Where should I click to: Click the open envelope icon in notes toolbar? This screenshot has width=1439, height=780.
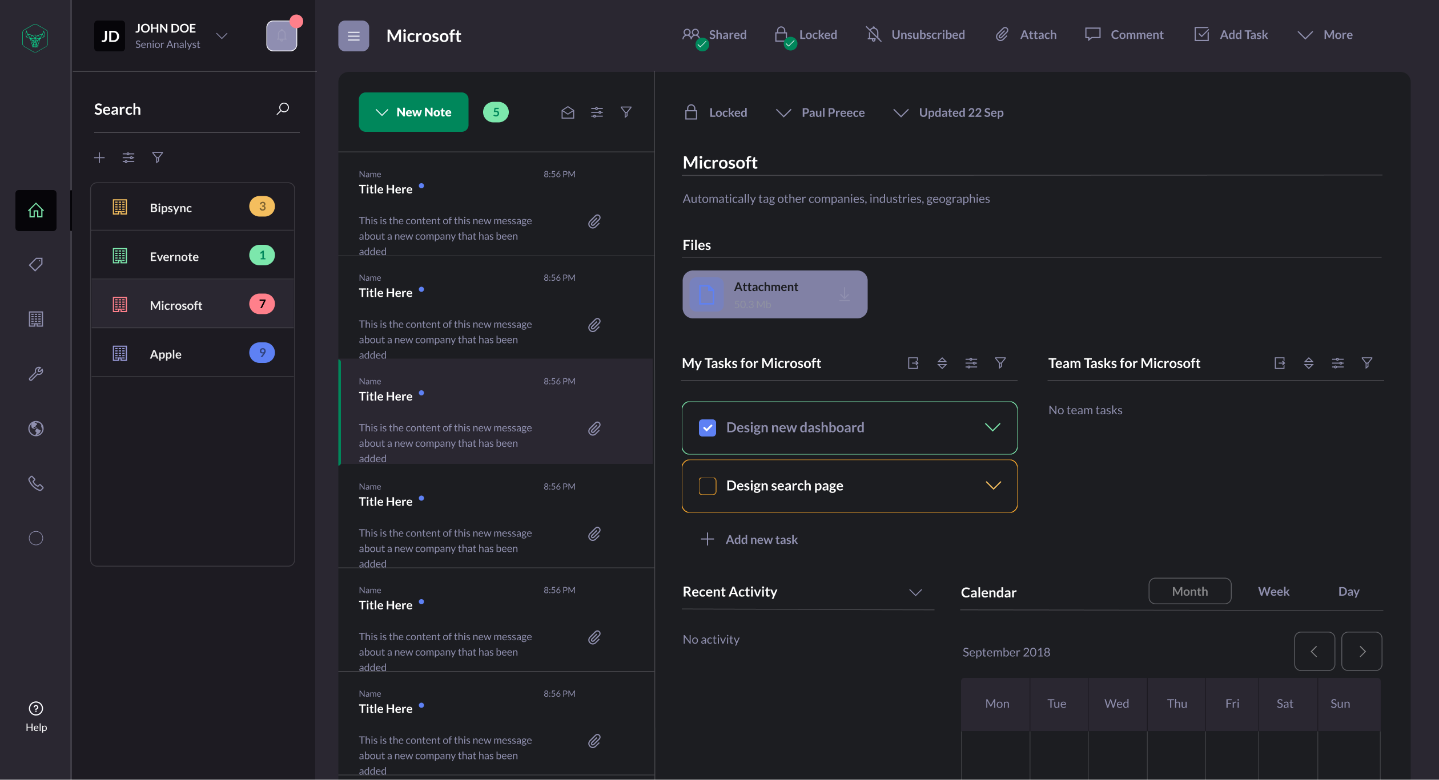coord(568,112)
